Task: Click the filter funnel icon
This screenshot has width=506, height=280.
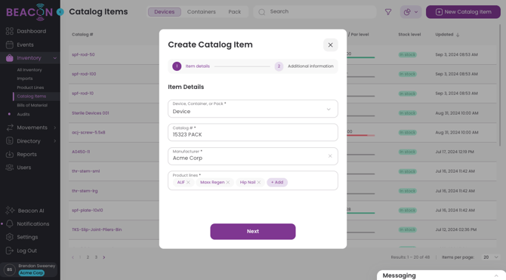Action: [388, 12]
